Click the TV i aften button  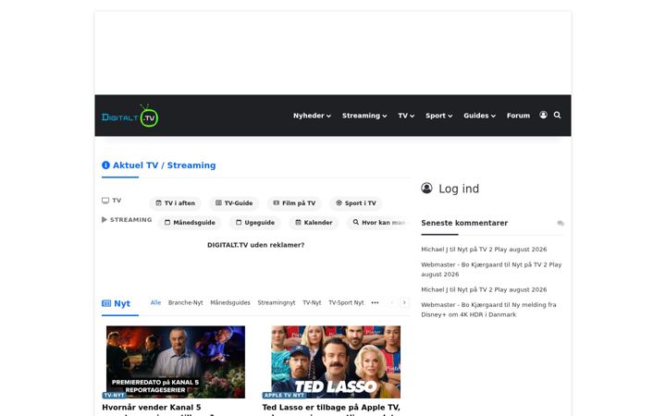(x=176, y=203)
